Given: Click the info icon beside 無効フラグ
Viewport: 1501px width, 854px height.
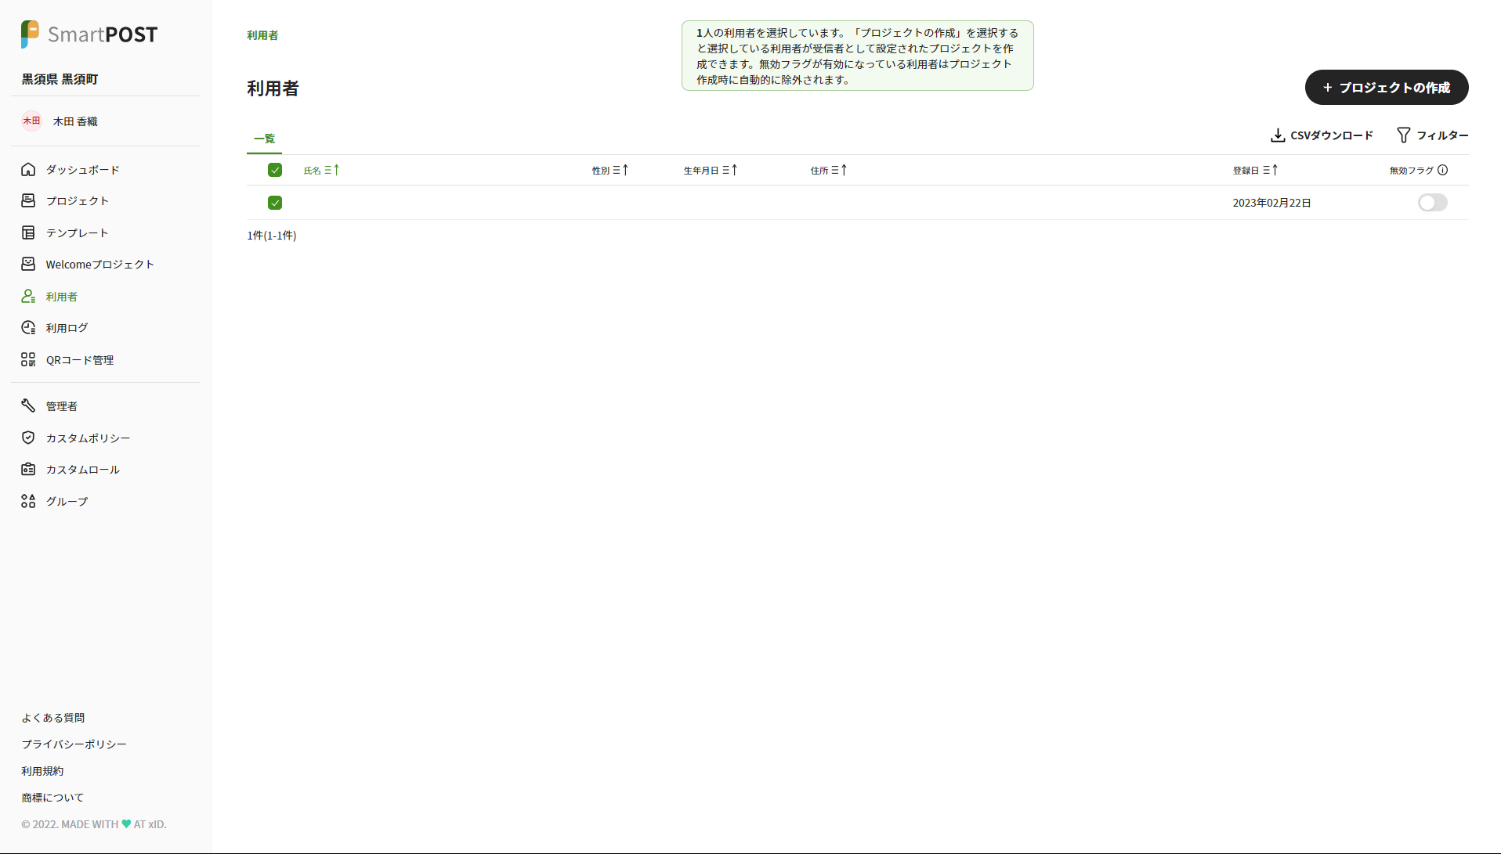Looking at the screenshot, I should tap(1442, 170).
